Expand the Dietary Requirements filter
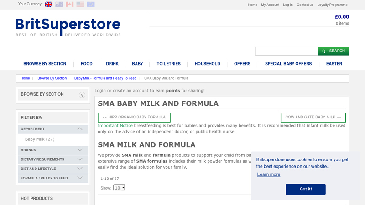365x205 pixels. click(80, 159)
